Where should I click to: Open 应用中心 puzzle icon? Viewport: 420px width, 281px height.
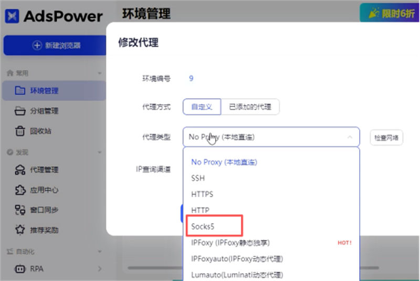point(20,190)
